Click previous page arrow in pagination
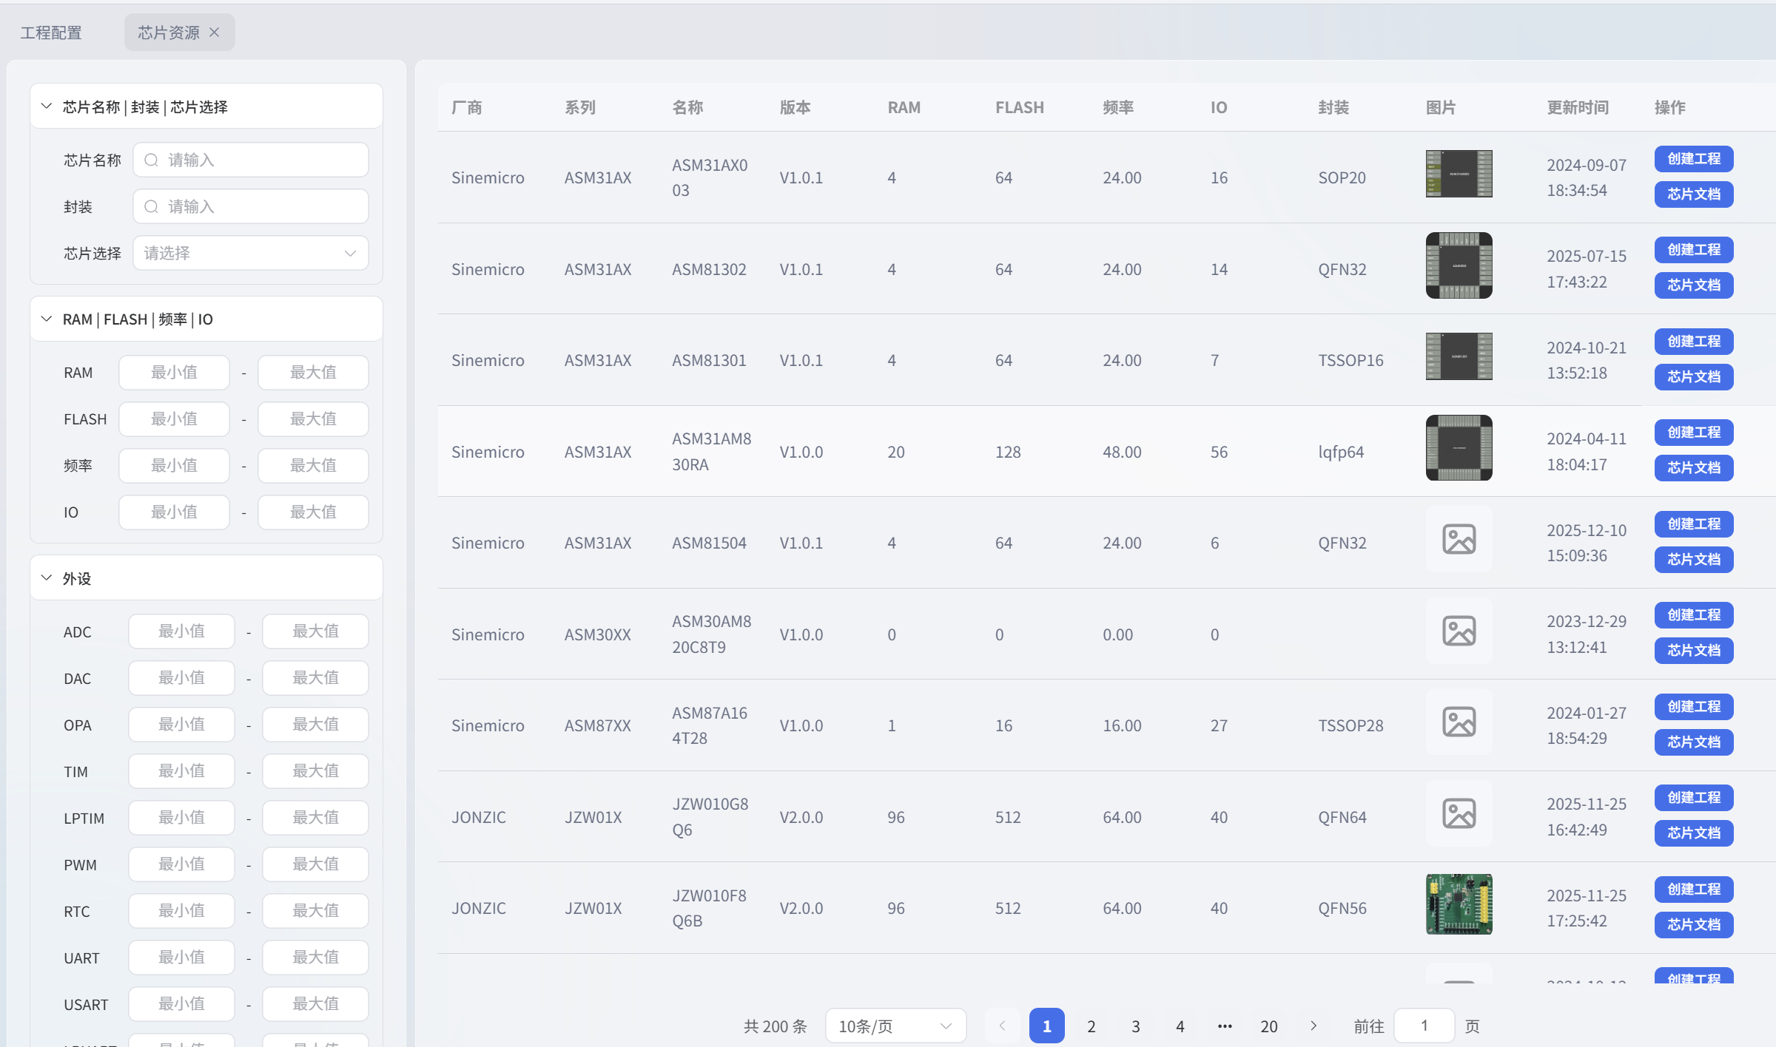1776x1047 pixels. [x=1002, y=1026]
